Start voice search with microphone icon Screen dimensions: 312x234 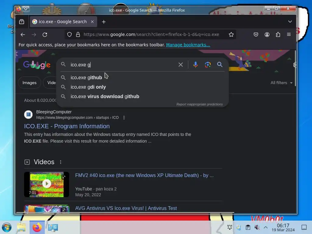coord(196,65)
